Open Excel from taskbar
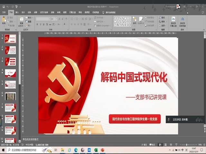This screenshot has height=154, width=206. click(96, 150)
